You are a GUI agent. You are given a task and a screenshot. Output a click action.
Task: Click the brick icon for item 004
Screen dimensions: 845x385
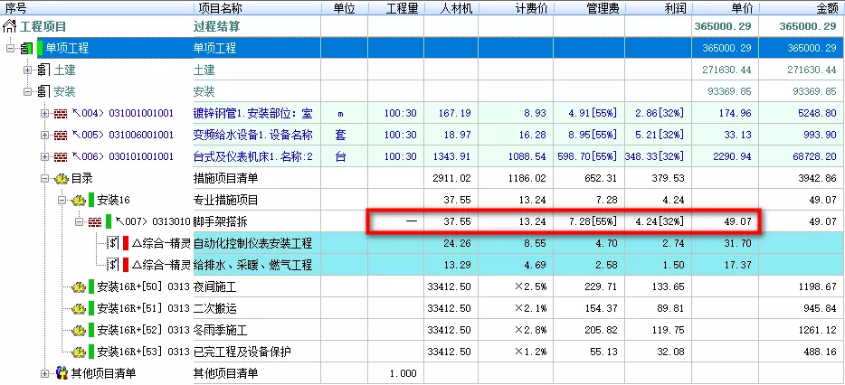click(x=61, y=114)
